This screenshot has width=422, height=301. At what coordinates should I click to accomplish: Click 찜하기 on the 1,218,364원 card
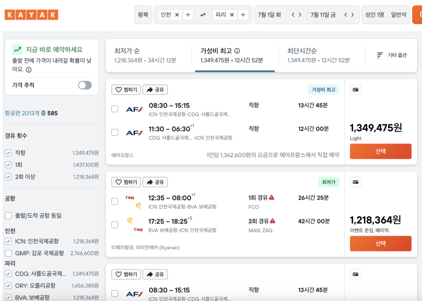(x=126, y=182)
